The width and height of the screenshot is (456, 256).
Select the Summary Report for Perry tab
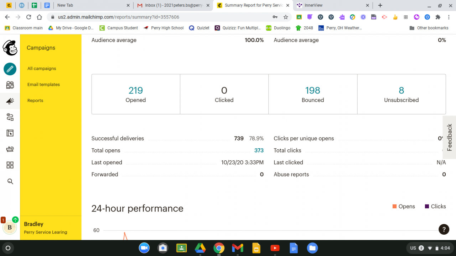(x=253, y=5)
